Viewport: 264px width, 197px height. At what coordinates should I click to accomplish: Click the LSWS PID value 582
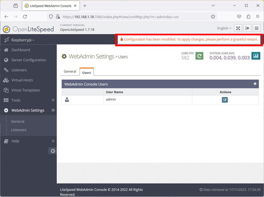[x=185, y=58]
